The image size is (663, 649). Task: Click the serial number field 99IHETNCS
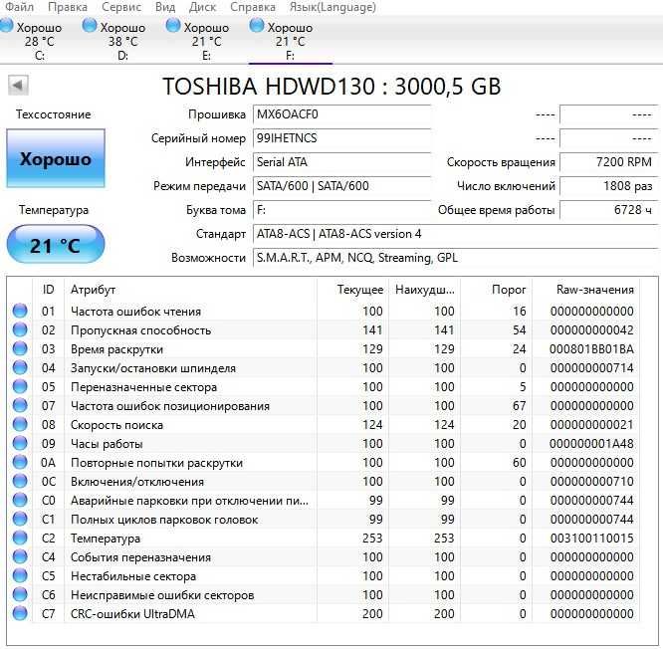tap(341, 138)
